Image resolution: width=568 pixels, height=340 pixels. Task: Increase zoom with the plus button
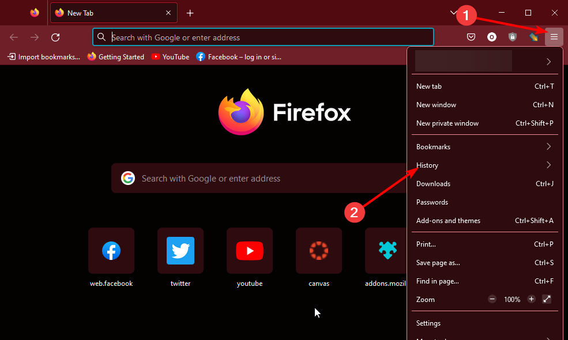(x=531, y=299)
